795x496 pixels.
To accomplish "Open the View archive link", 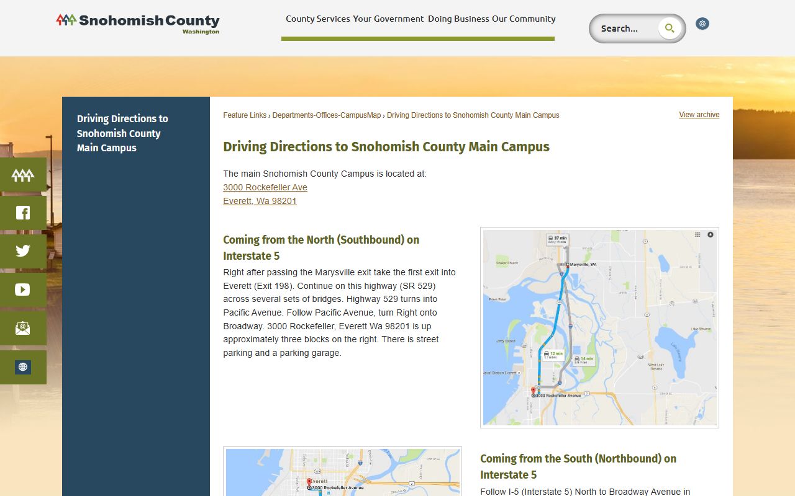I will pos(699,115).
